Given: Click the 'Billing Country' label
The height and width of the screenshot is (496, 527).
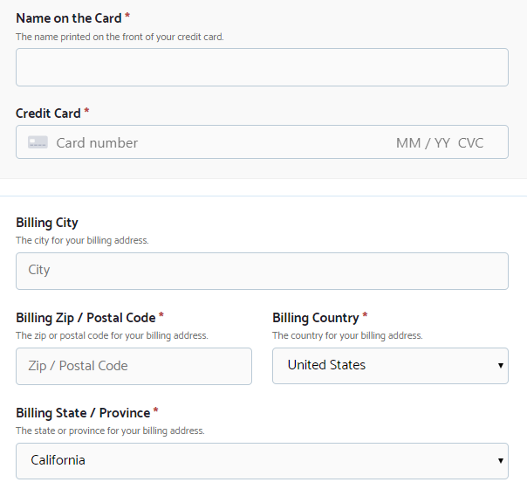Looking at the screenshot, I should click(315, 318).
